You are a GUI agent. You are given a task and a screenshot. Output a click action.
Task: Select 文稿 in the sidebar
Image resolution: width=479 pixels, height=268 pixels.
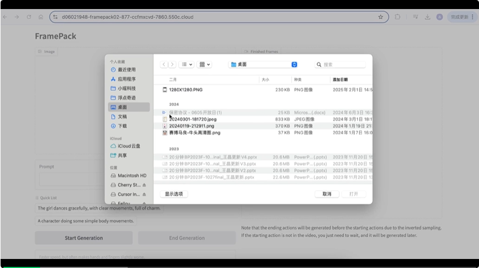[128, 116]
